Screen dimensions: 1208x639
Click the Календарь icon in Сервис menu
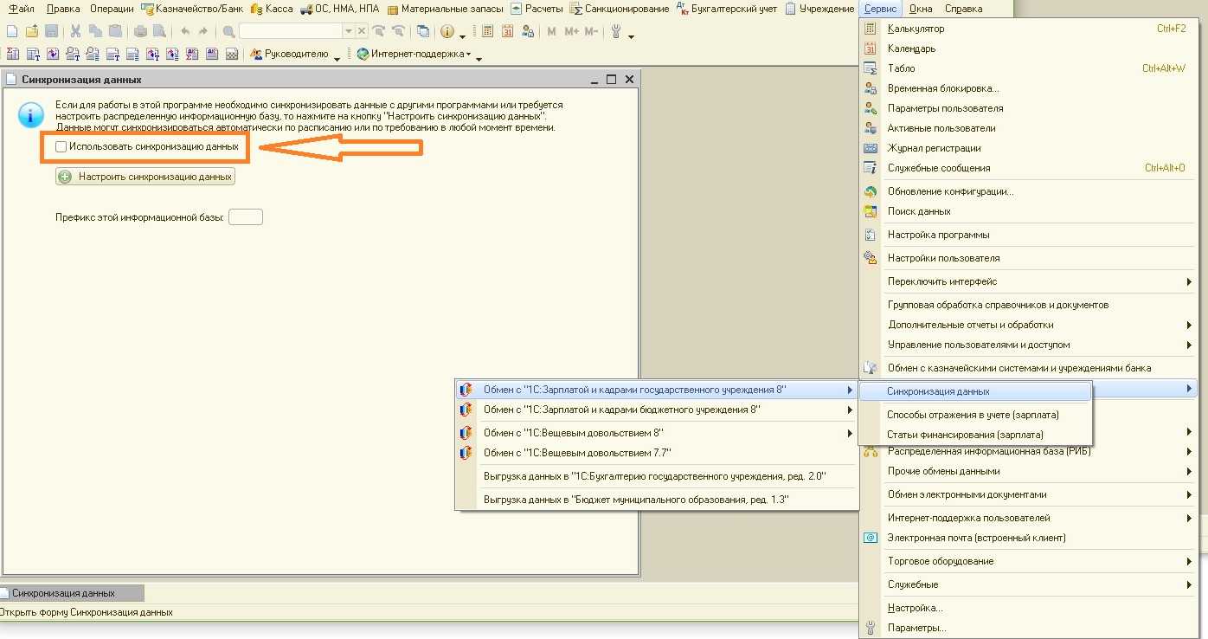coord(871,48)
